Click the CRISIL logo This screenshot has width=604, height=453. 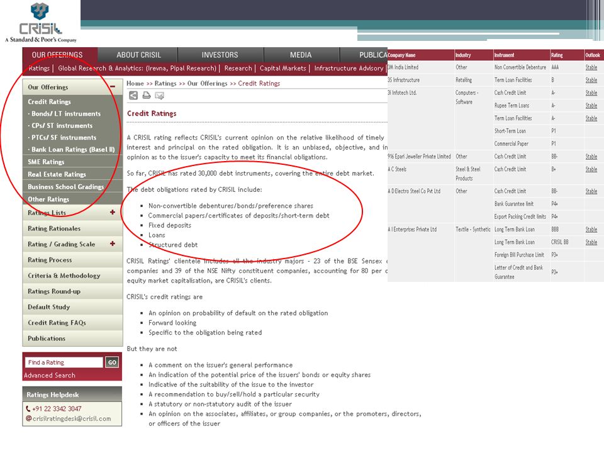41,23
